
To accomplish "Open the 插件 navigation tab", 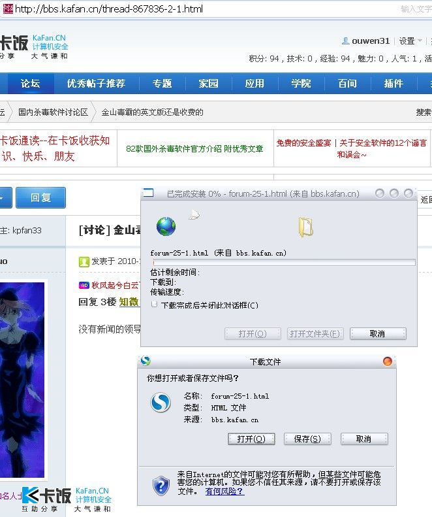I will [393, 84].
